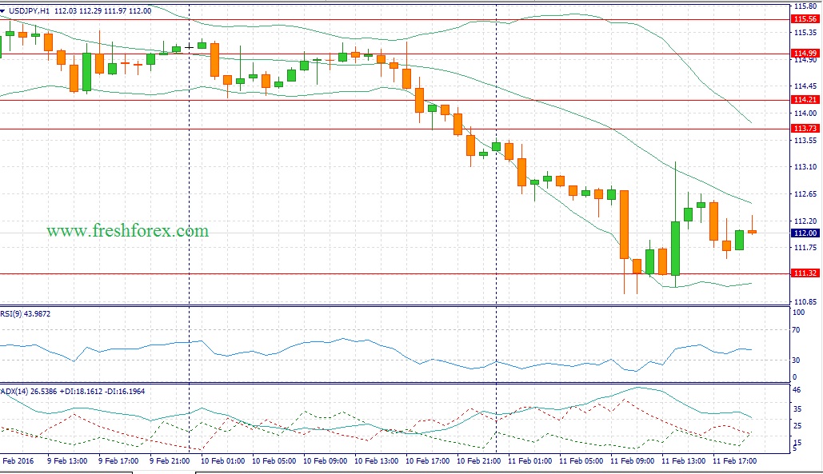The image size is (823, 474).
Task: Open the www.freshforex.com watermark link
Action: click(x=127, y=231)
